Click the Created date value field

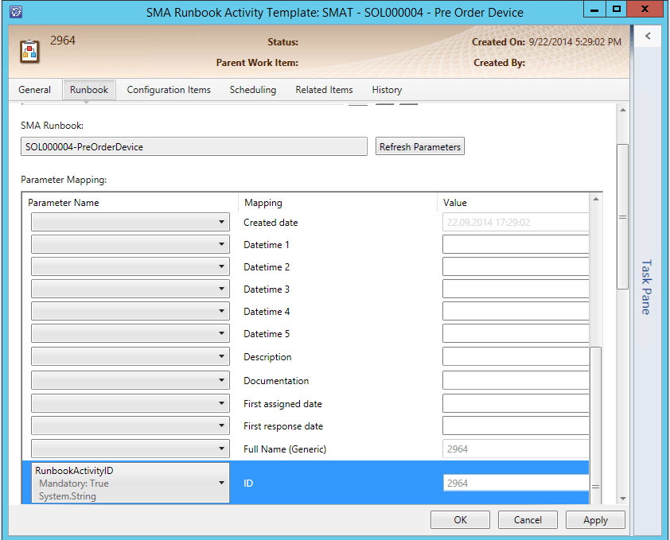(x=516, y=222)
